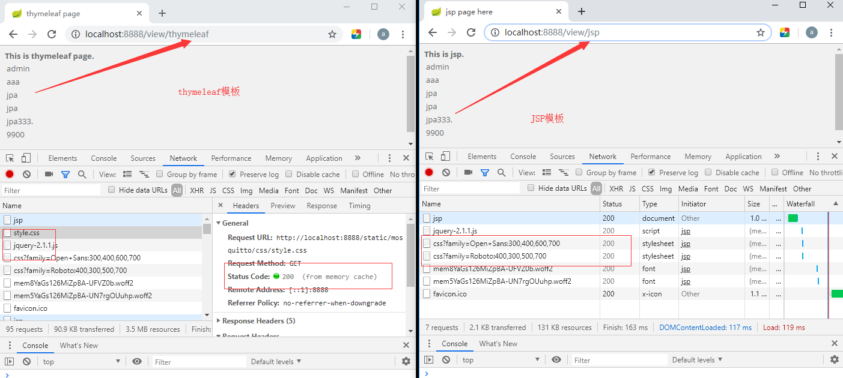Click the inspect element icon in right DevTools

coord(429,156)
